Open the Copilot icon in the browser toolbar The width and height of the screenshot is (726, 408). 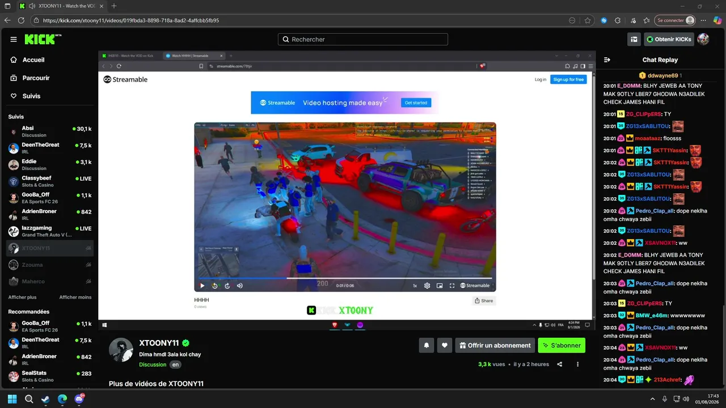point(717,20)
